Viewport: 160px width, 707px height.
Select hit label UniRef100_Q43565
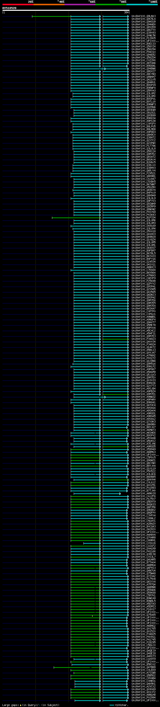[143, 292]
